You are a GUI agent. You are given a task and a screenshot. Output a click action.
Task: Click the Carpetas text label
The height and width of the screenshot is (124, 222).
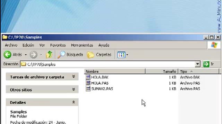(x=104, y=54)
